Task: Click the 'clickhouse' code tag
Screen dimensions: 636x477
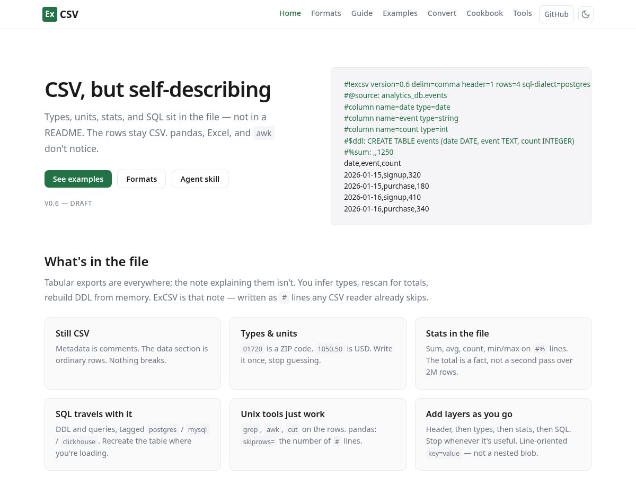Action: pyautogui.click(x=79, y=441)
